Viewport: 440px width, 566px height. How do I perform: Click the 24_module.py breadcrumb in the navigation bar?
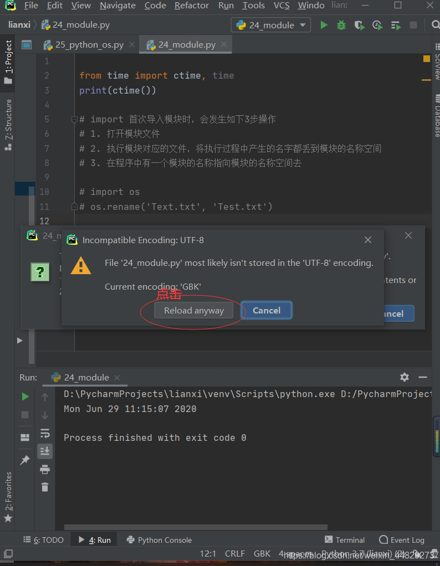[x=75, y=25]
